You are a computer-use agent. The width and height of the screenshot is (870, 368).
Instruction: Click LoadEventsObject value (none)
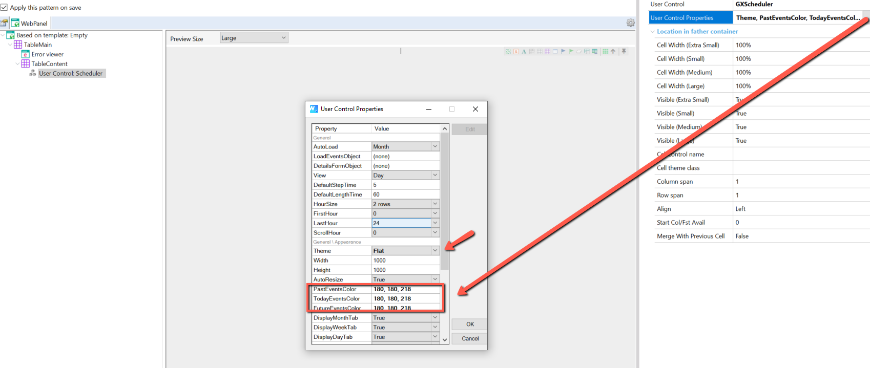click(x=405, y=156)
